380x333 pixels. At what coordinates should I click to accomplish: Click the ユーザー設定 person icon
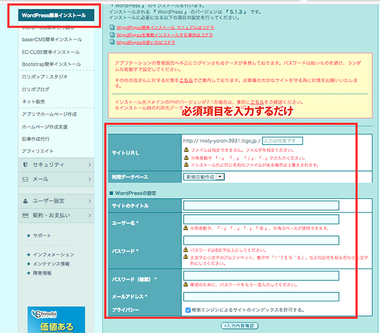pyautogui.click(x=25, y=201)
